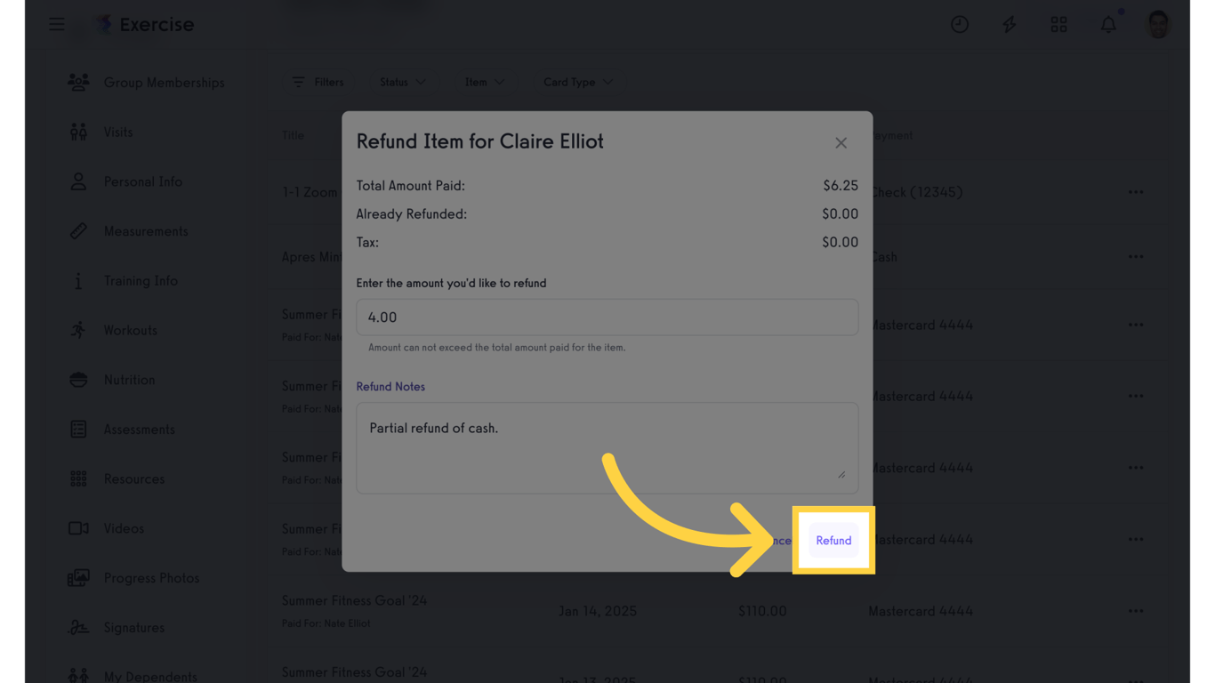
Task: Open the notifications bell
Action: 1108,24
